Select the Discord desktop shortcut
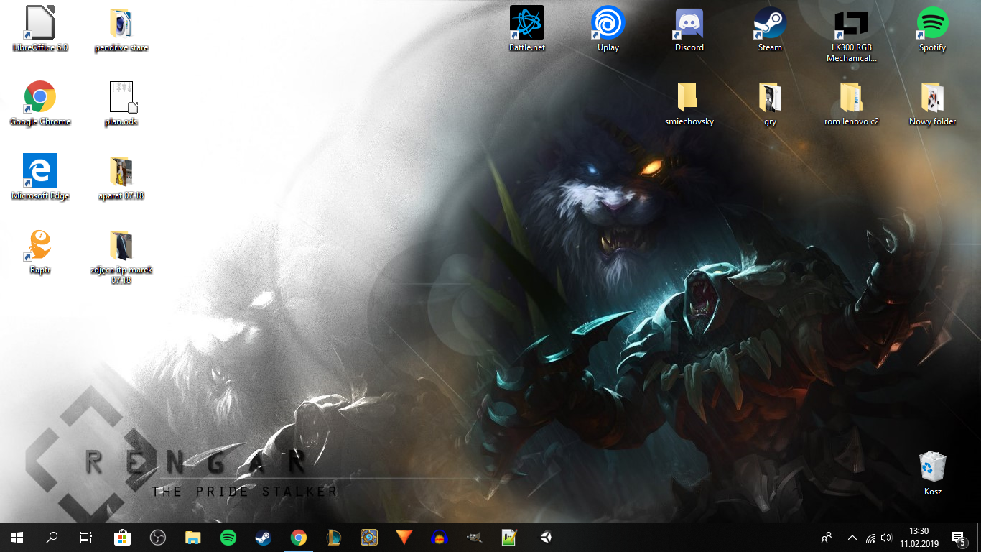Viewport: 981px width, 552px height. [689, 29]
